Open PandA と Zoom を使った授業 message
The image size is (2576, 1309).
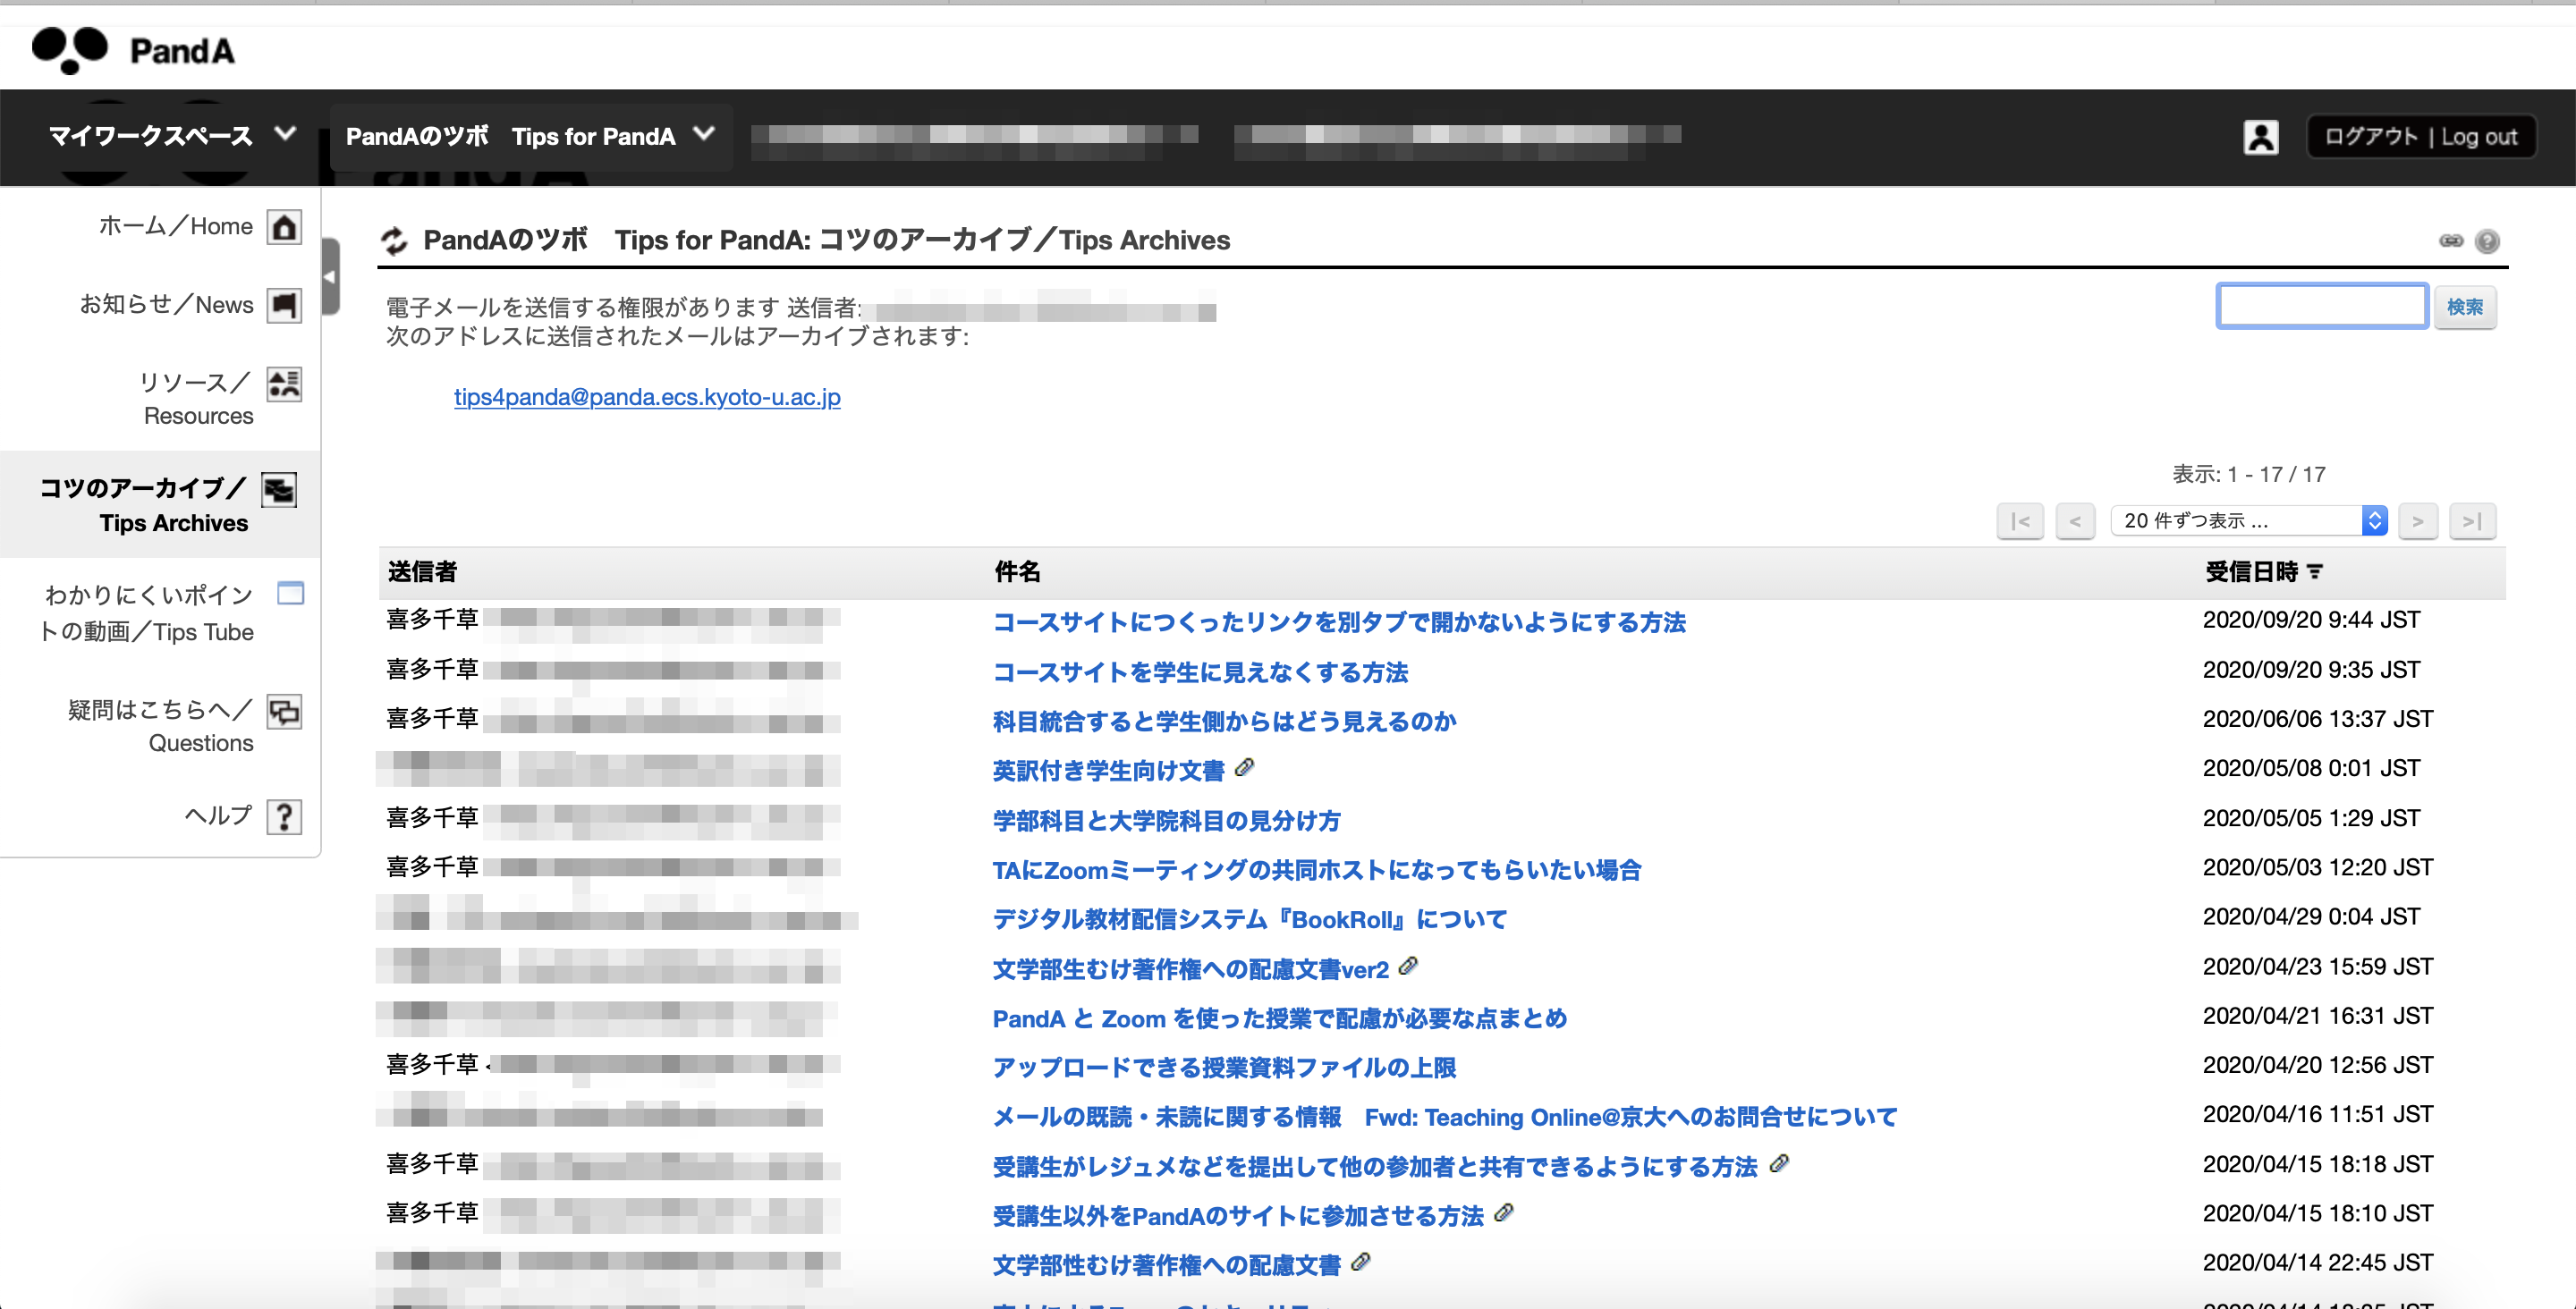[x=1279, y=1018]
